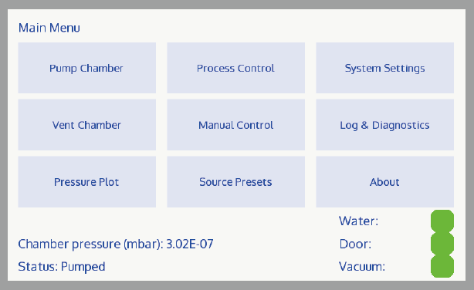Show the Pressure Plot
474x290 pixels.
[x=87, y=182]
